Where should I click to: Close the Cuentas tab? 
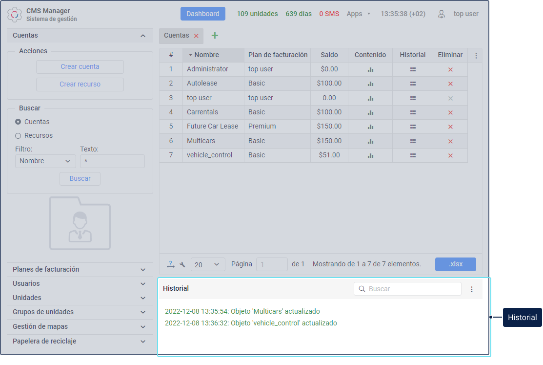tap(196, 36)
